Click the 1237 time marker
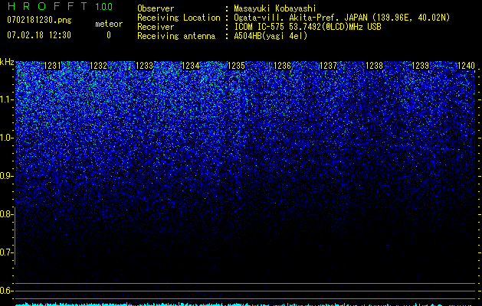The width and height of the screenshot is (482, 306). [328, 66]
